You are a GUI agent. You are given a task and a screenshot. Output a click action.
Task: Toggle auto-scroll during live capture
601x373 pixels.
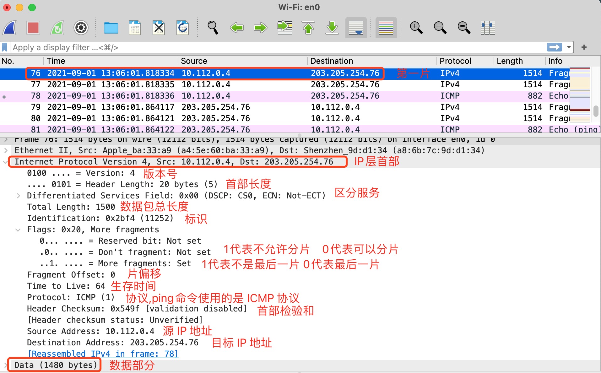[356, 28]
